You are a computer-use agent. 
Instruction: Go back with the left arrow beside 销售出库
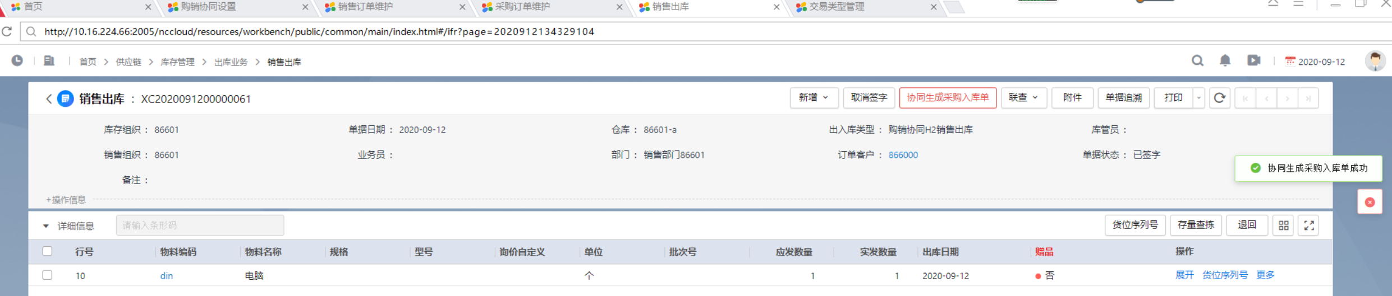49,99
